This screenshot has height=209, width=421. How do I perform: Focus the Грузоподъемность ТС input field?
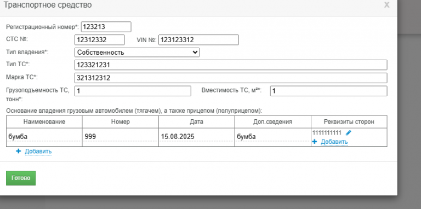pos(133,91)
